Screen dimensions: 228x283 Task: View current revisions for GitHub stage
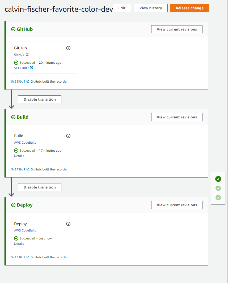pyautogui.click(x=177, y=29)
